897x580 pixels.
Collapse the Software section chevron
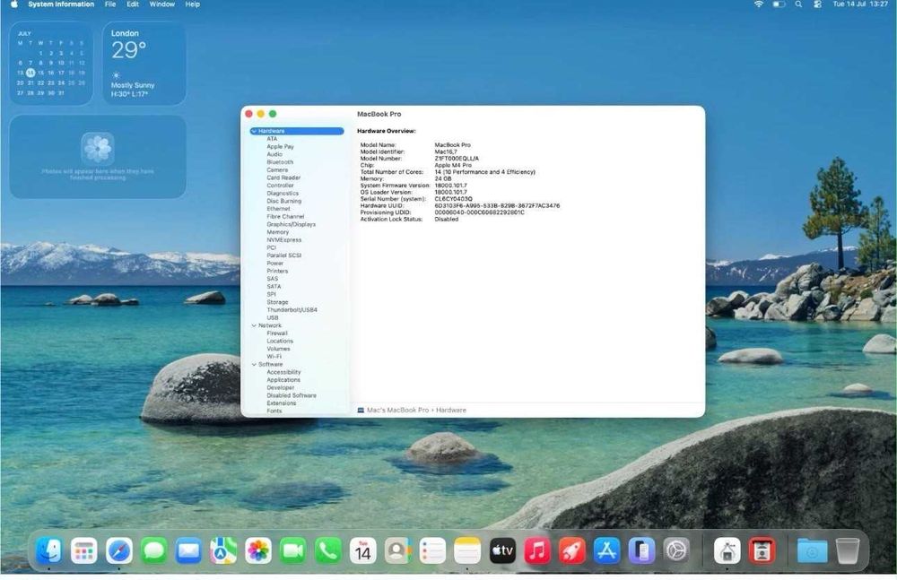254,364
